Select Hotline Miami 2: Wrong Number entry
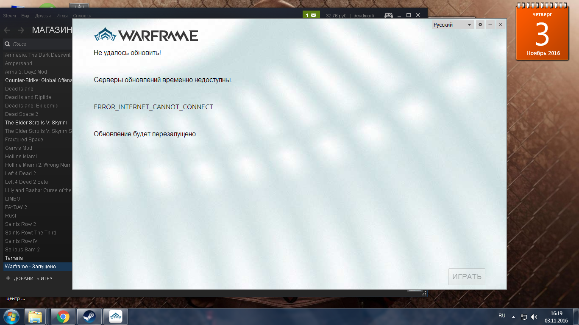 (38, 165)
